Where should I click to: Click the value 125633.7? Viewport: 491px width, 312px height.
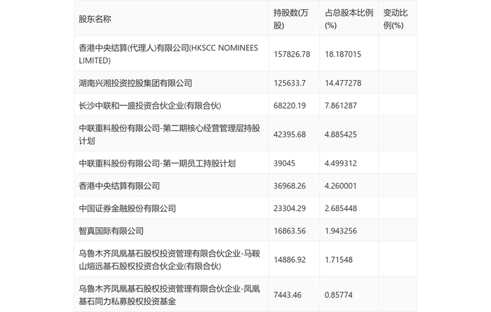click(x=290, y=83)
